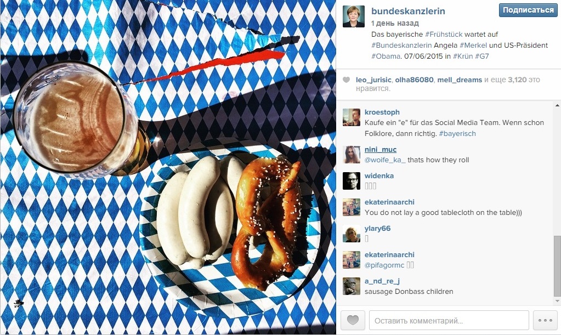The height and width of the screenshot is (335, 561).
Task: Open the #Obama hashtag link
Action: (386, 56)
